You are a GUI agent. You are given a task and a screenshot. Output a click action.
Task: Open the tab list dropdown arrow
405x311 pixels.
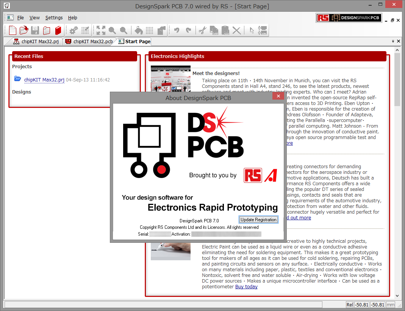pyautogui.click(x=393, y=41)
